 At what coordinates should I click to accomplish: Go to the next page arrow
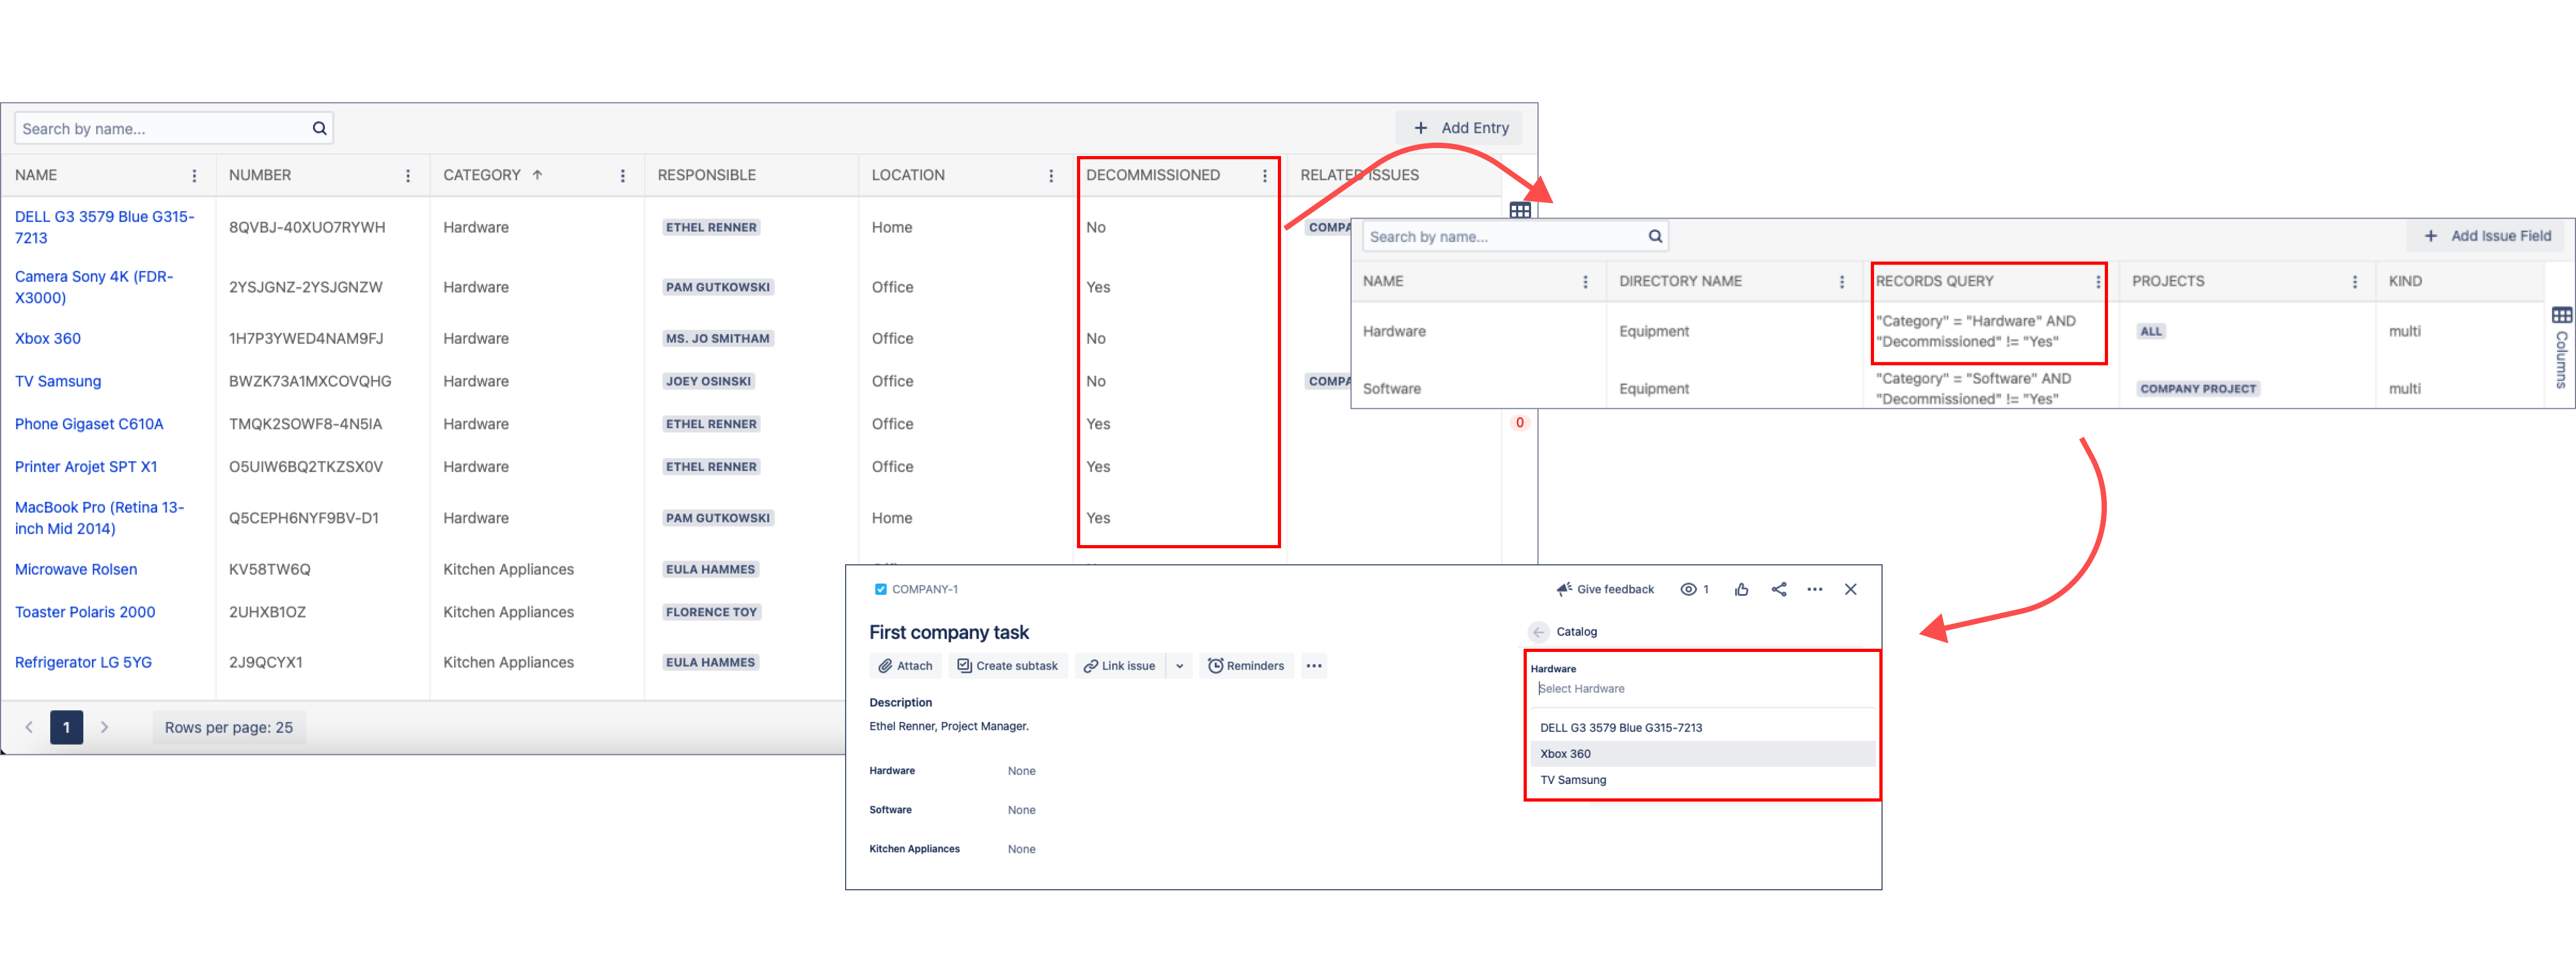click(104, 727)
